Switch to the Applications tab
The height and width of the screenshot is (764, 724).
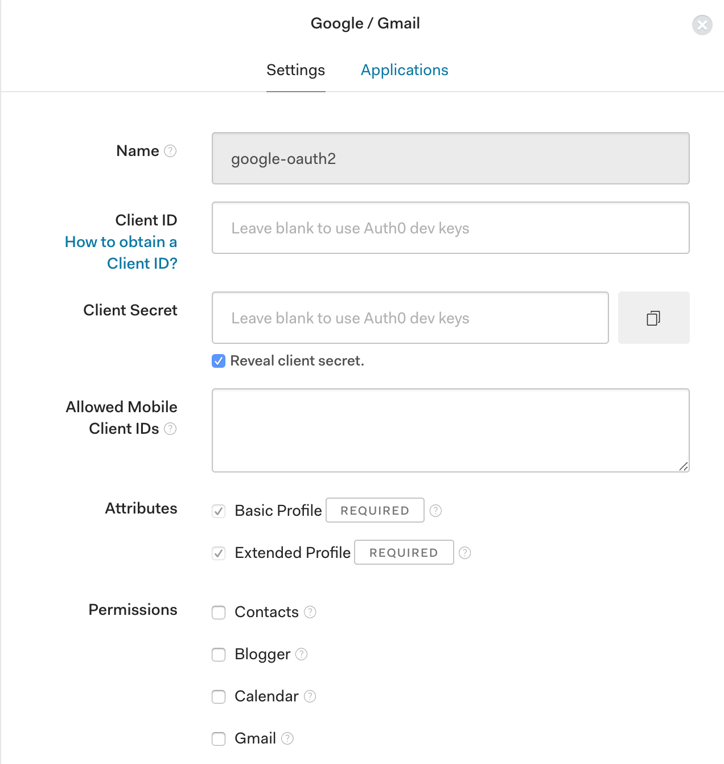click(x=405, y=70)
